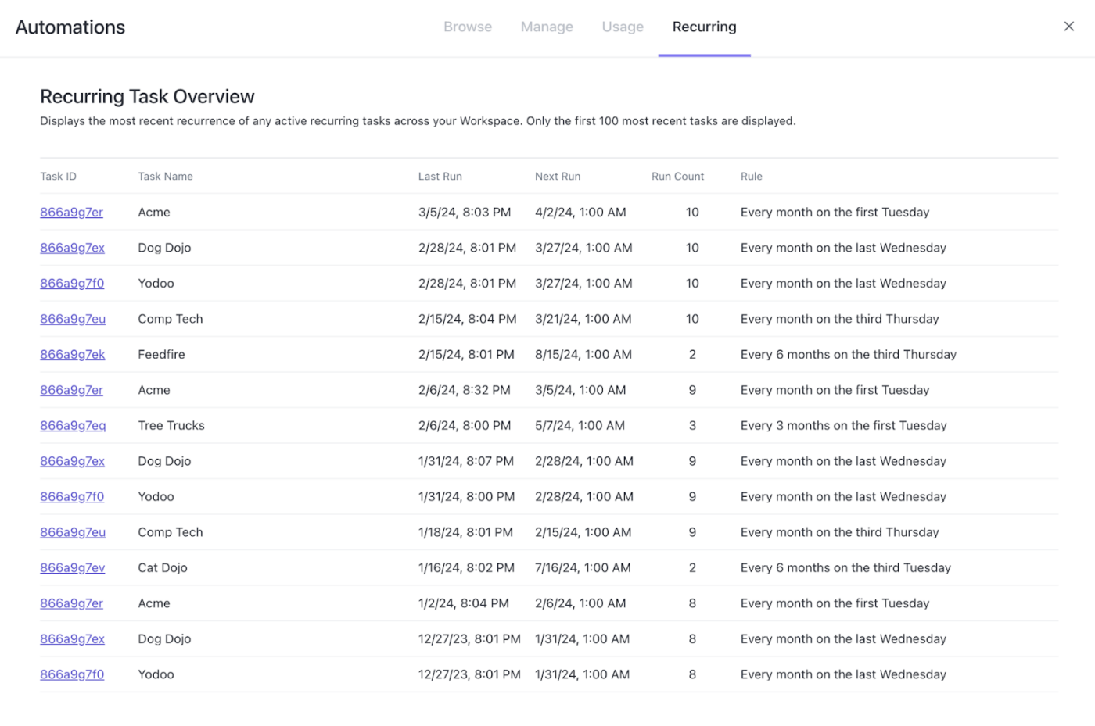
Task: Select last run cell 1/2/24, 8:04 PM
Action: point(463,603)
